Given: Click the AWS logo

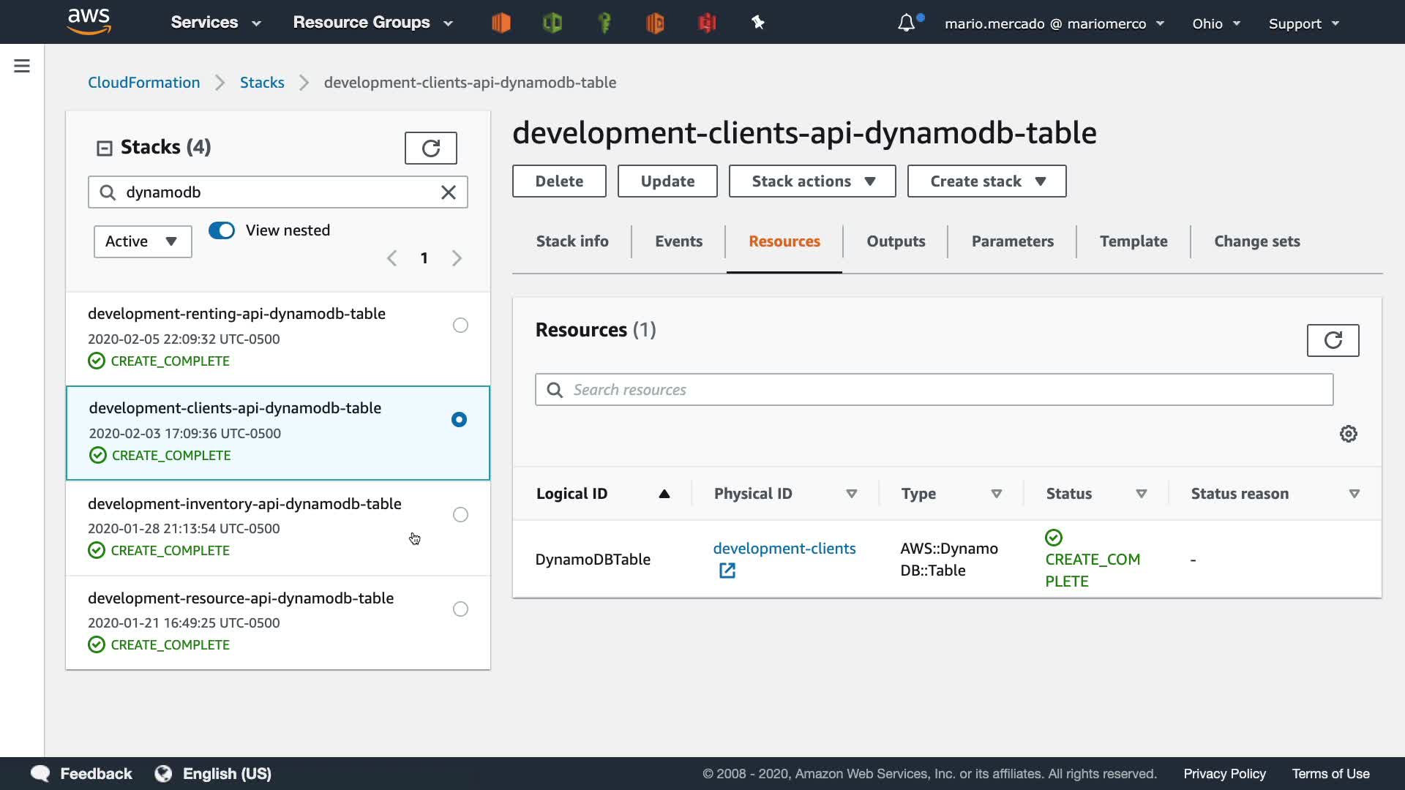Looking at the screenshot, I should tap(89, 22).
